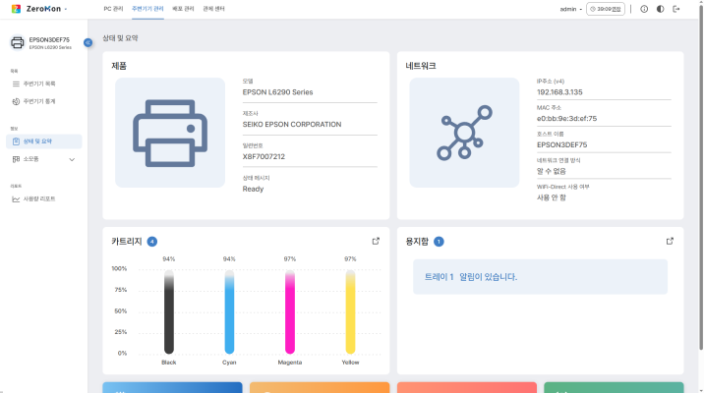The height and width of the screenshot is (393, 704).
Task: Switch to PC 관리 tab
Action: [x=113, y=9]
